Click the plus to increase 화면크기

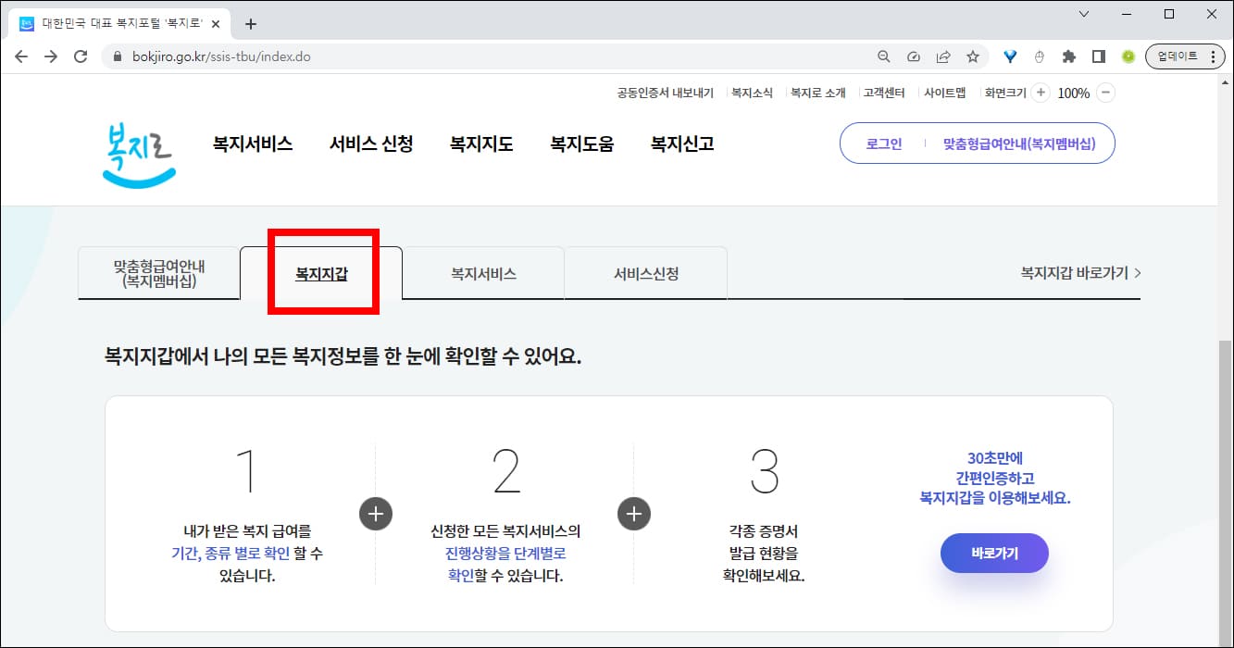coord(1041,92)
